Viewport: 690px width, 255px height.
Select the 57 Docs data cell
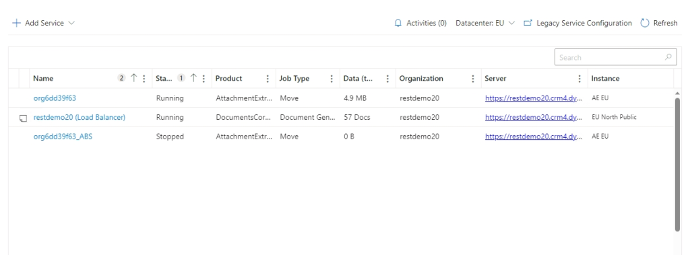pos(357,117)
